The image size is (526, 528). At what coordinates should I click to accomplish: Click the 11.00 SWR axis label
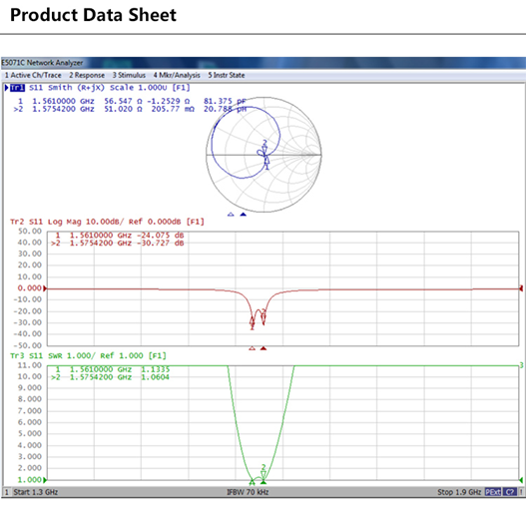[30, 365]
